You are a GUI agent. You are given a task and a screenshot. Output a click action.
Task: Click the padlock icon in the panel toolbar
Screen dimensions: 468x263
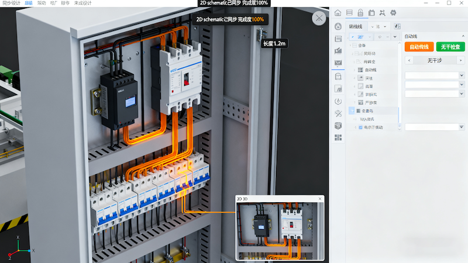[360, 13]
